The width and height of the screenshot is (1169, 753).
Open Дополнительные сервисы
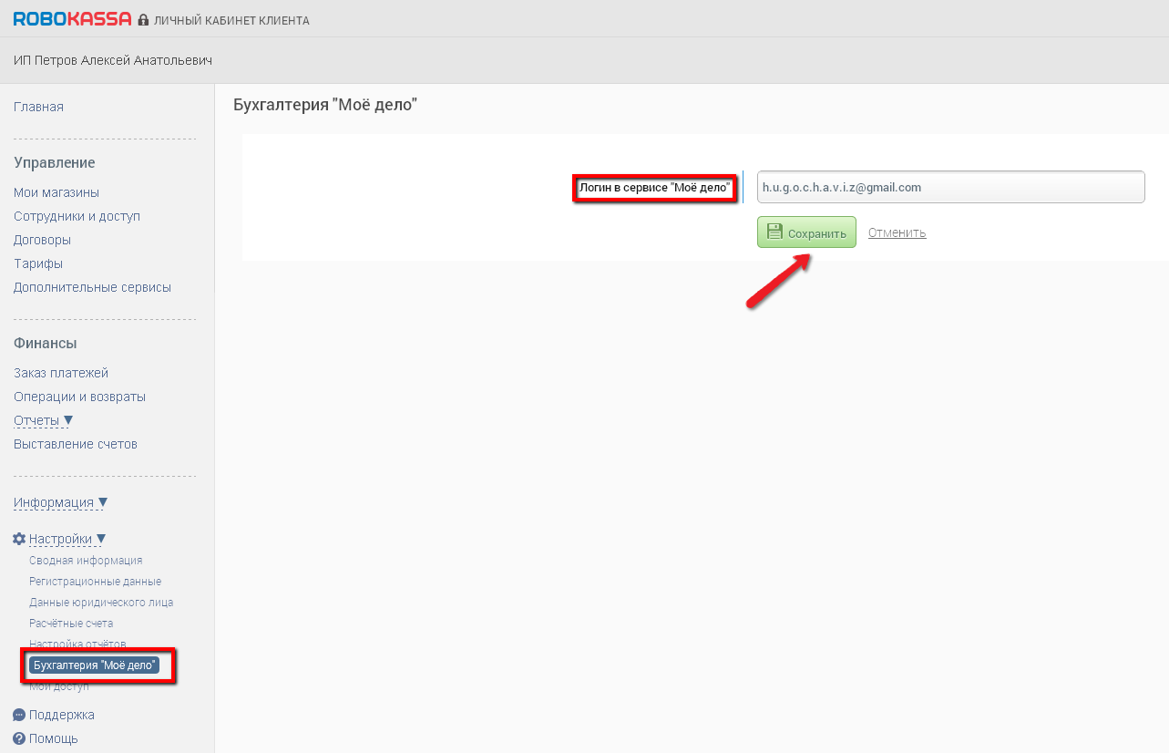point(92,287)
